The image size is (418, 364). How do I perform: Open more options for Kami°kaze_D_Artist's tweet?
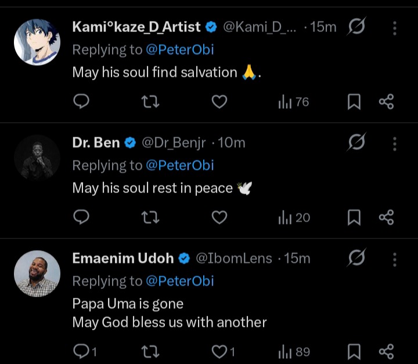coord(395,28)
